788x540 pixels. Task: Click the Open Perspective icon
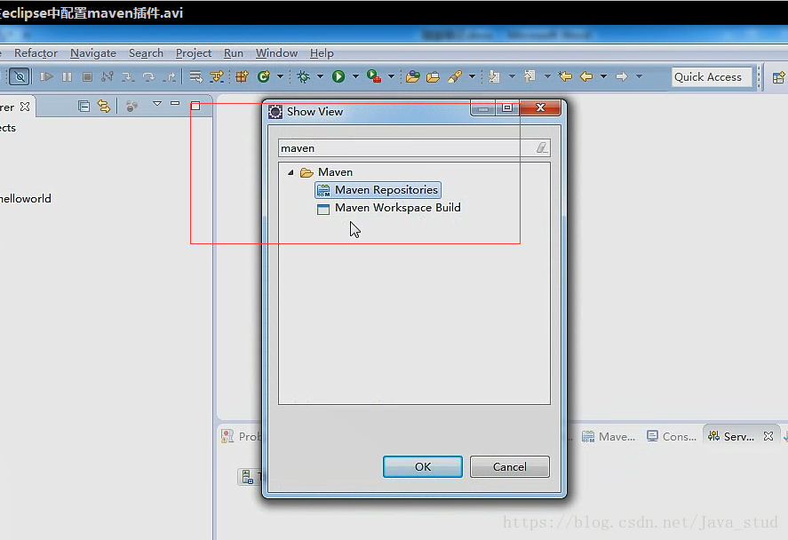pyautogui.click(x=779, y=77)
